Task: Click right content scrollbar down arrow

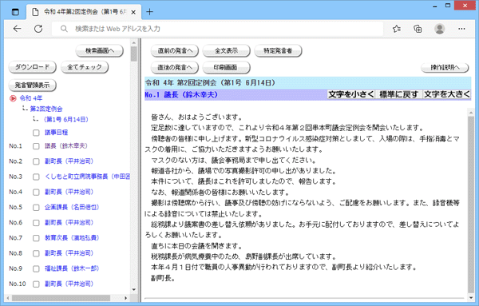Action: (x=471, y=298)
